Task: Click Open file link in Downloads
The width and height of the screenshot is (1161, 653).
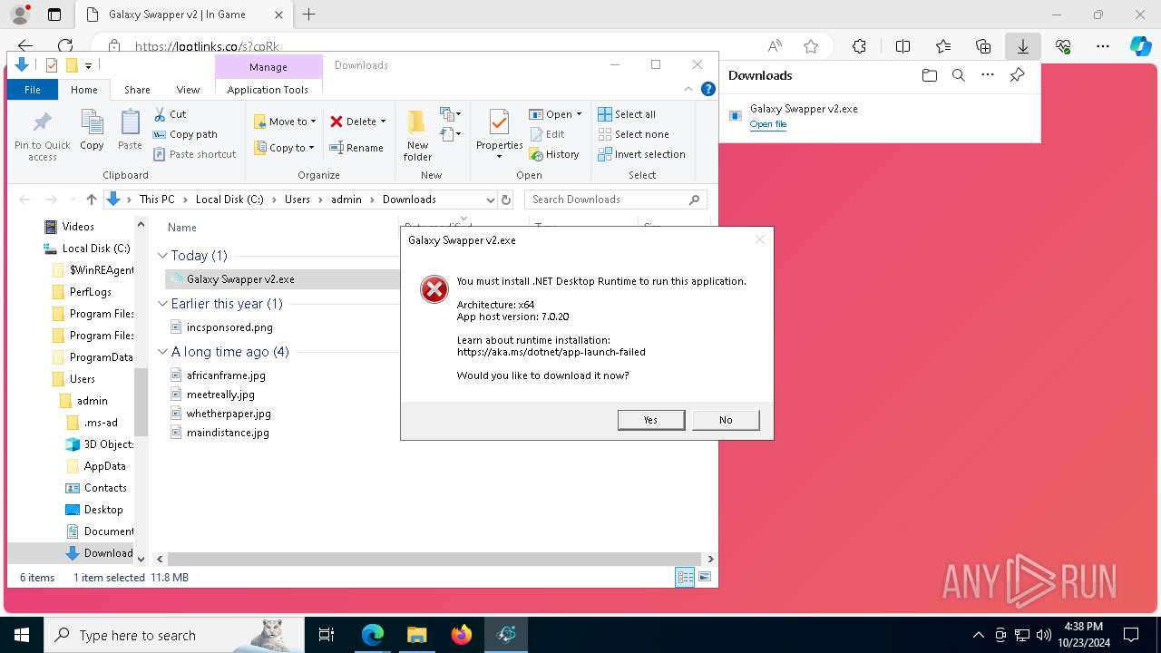Action: (x=767, y=124)
